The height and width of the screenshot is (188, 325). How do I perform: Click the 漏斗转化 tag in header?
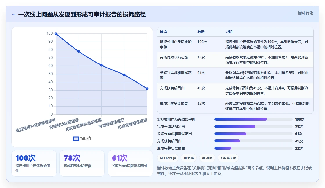tap(305, 13)
